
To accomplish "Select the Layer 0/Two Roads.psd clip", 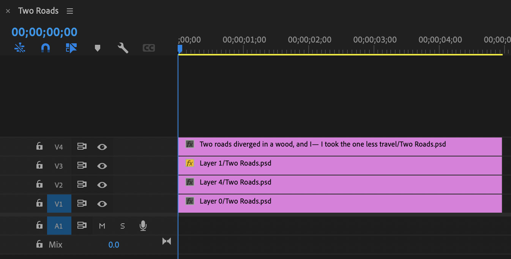I will tap(342, 204).
